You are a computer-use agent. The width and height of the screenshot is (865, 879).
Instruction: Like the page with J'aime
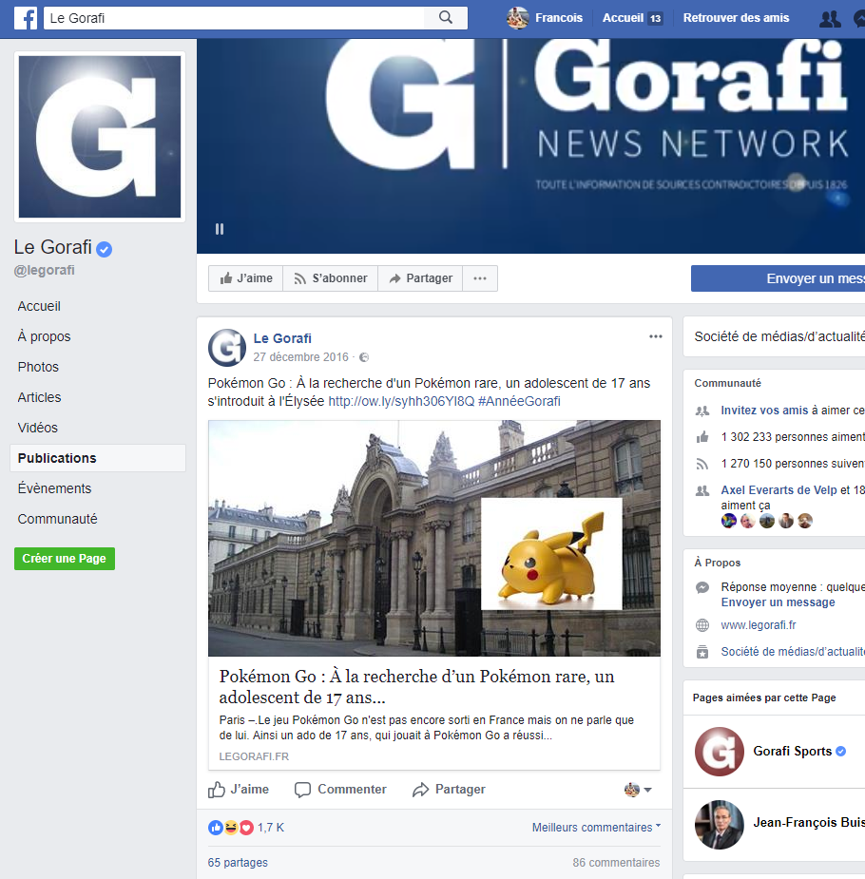[244, 277]
